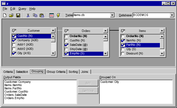
Task: Check OrderNo (N) in Orders table
Action: pos(66,36)
